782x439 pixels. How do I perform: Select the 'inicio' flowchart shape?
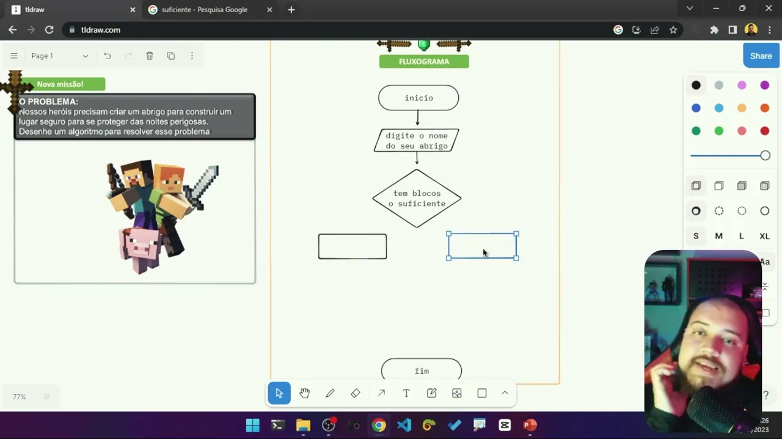coord(418,98)
